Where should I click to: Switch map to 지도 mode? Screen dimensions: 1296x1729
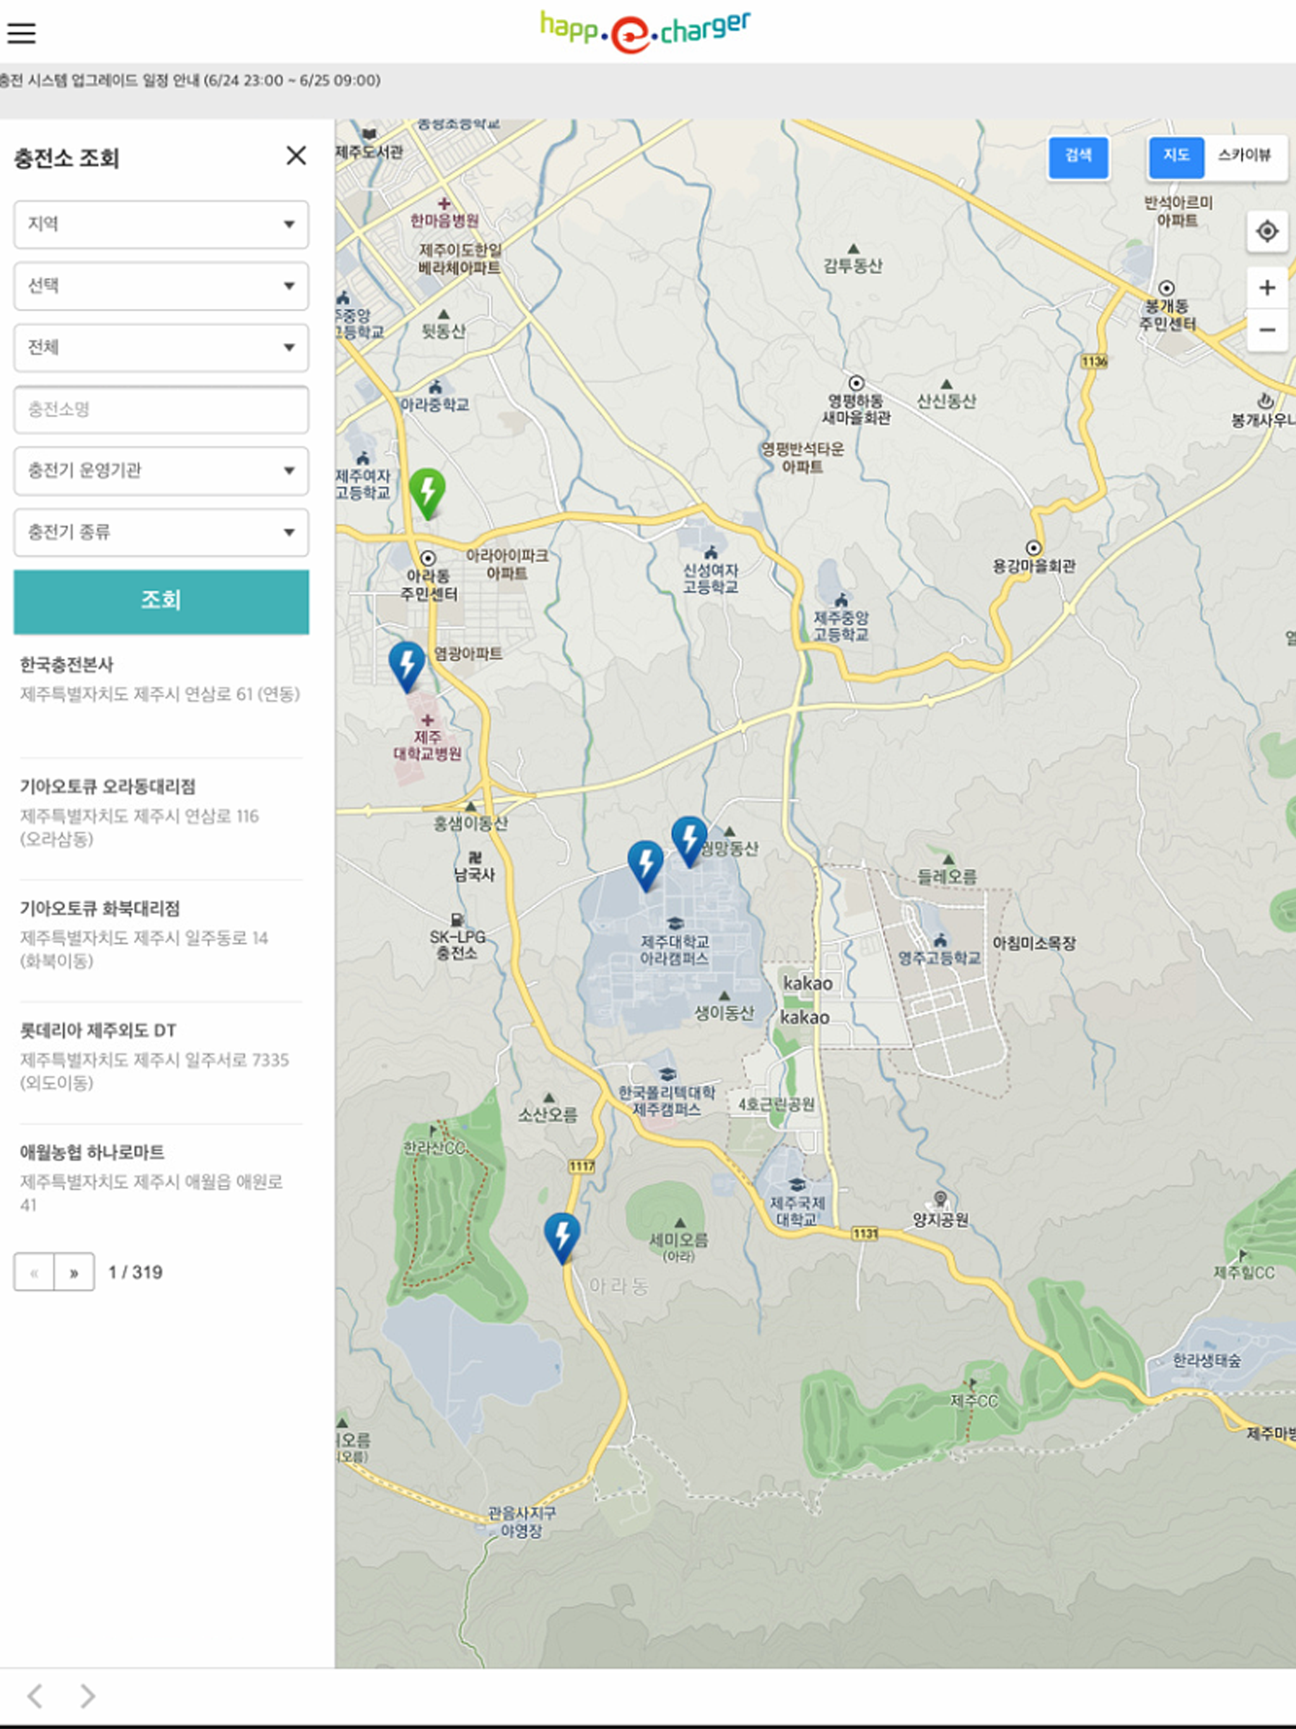tap(1176, 156)
